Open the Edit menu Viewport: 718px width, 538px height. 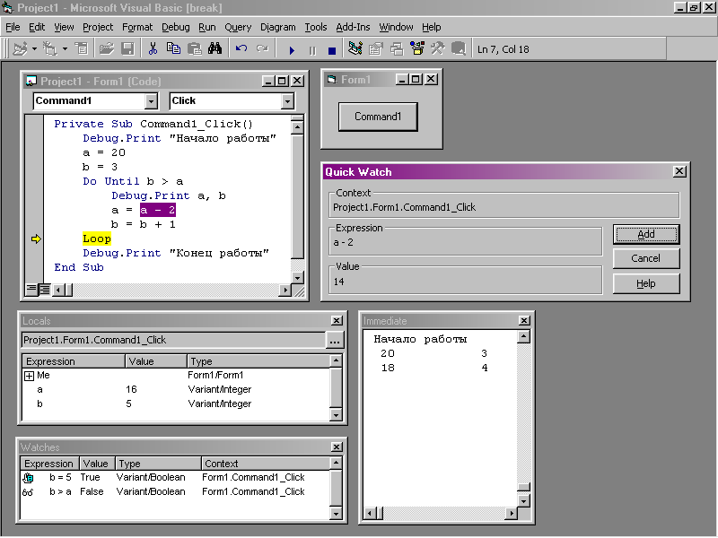(37, 27)
